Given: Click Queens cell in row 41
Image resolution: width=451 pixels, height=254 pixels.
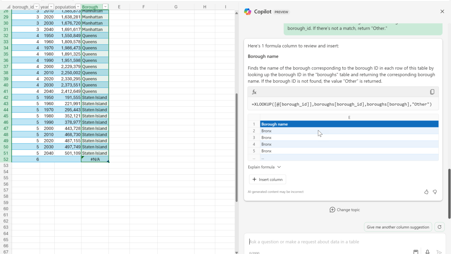Looking at the screenshot, I should [x=95, y=91].
